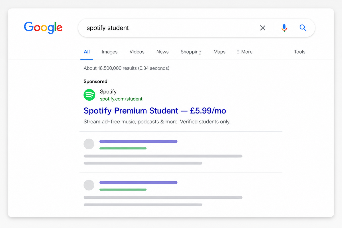Start voice search with the microphone icon
This screenshot has height=228, width=342.
[x=284, y=28]
